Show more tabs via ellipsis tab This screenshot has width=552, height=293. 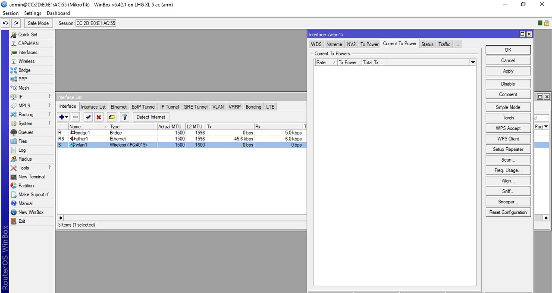point(457,44)
